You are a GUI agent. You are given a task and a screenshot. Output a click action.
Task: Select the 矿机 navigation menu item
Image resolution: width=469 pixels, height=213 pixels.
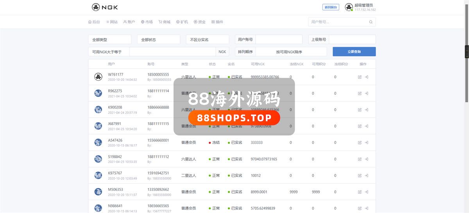coord(182,22)
